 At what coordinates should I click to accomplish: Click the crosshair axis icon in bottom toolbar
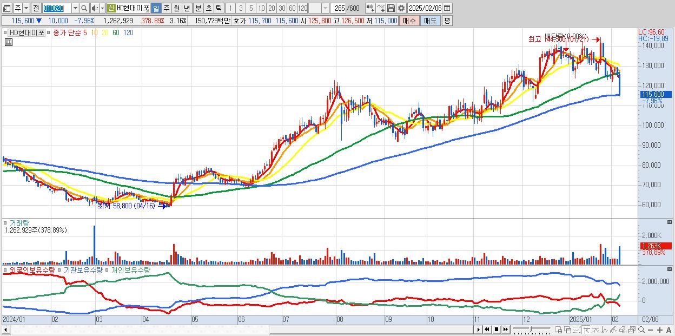(587, 330)
